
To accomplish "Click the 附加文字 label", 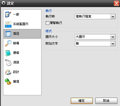I will [52, 43].
